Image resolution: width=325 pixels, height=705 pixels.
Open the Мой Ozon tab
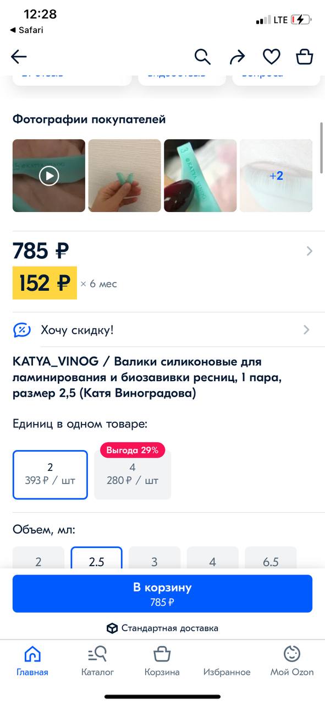click(x=292, y=661)
